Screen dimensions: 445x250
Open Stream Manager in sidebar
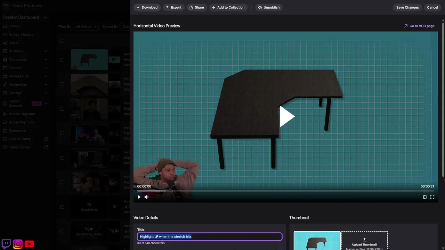pos(22,35)
